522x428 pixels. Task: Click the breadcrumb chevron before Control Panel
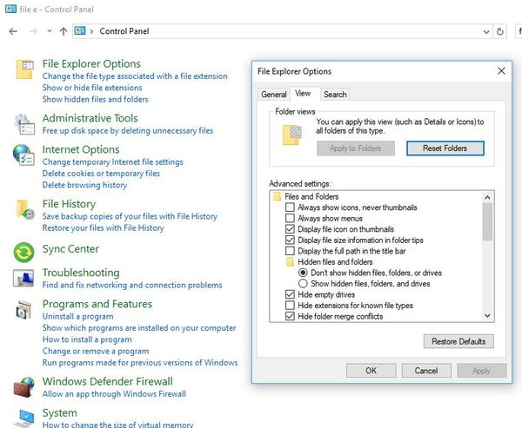coord(91,31)
